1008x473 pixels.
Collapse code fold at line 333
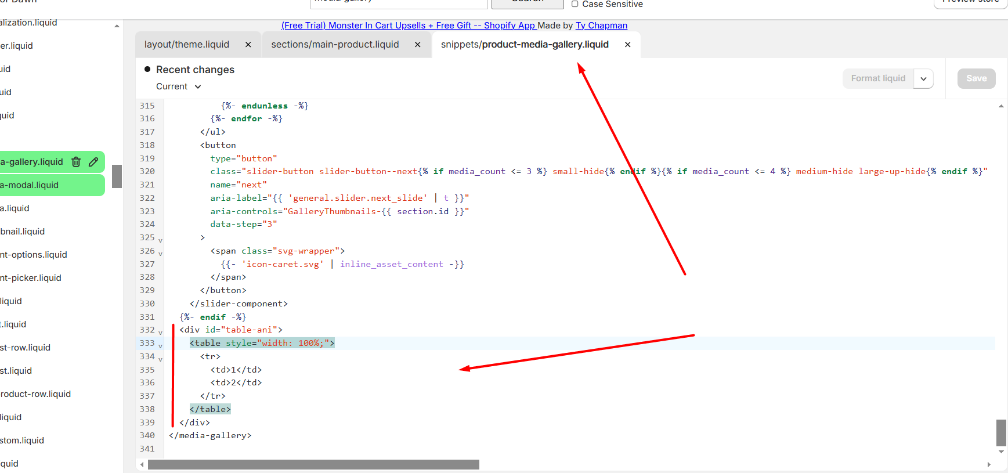pos(160,345)
